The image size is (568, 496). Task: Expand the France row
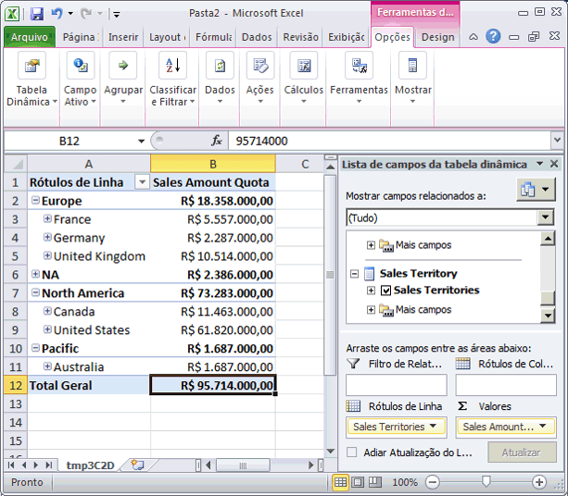[47, 218]
